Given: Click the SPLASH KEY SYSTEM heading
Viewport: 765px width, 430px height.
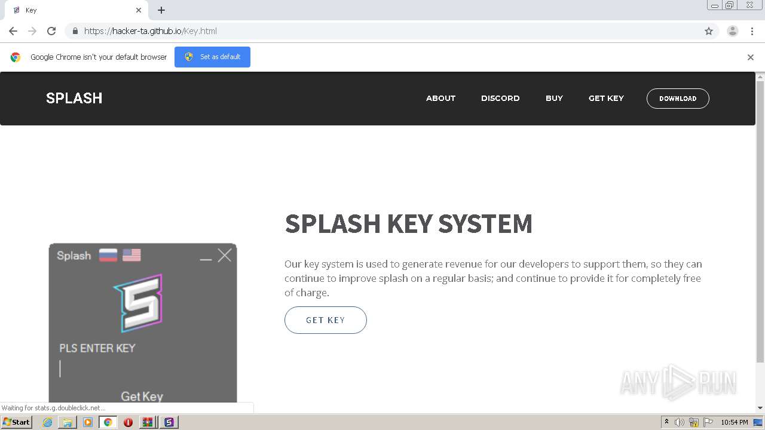Looking at the screenshot, I should (x=408, y=223).
